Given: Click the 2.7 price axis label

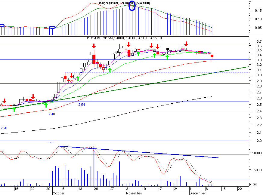Looking at the screenshot, I should coord(259,92).
